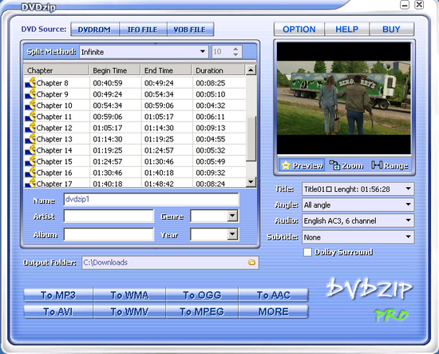The height and width of the screenshot is (354, 439).
Task: Click the Chapter 15 row icon
Action: point(30,161)
